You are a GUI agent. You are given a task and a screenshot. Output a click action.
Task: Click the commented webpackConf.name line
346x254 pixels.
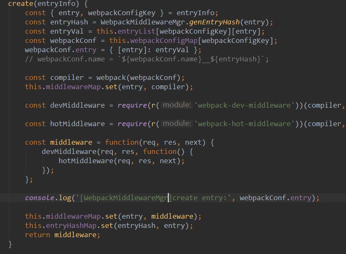(x=147, y=59)
